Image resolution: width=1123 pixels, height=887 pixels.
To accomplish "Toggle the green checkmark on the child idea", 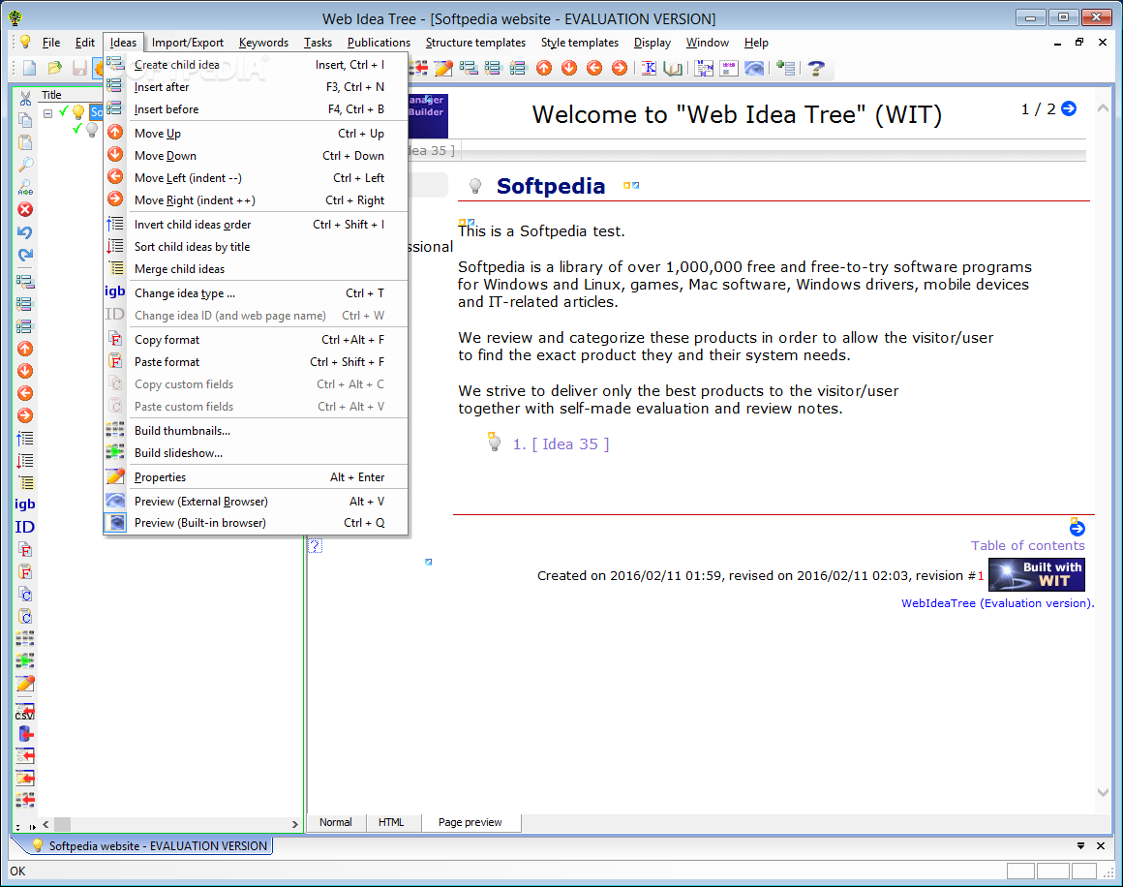I will click(77, 129).
